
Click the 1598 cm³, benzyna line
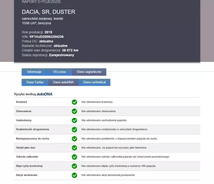click(x=36, y=23)
